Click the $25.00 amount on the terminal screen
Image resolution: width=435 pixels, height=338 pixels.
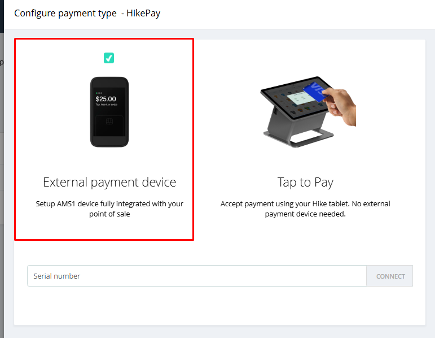pyautogui.click(x=106, y=99)
